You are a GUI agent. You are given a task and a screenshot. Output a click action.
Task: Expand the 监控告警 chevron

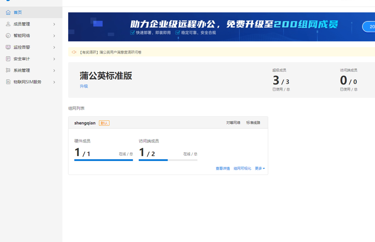54,47
